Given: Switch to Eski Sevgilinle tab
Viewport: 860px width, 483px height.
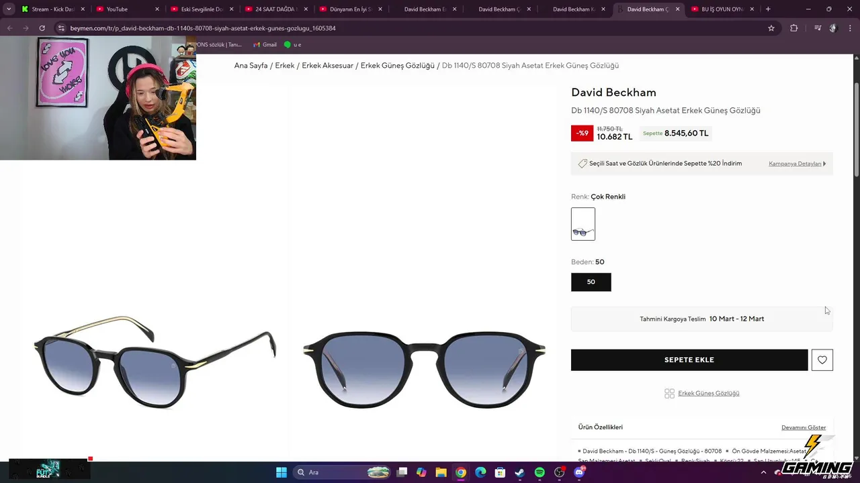Looking at the screenshot, I should pos(202,9).
